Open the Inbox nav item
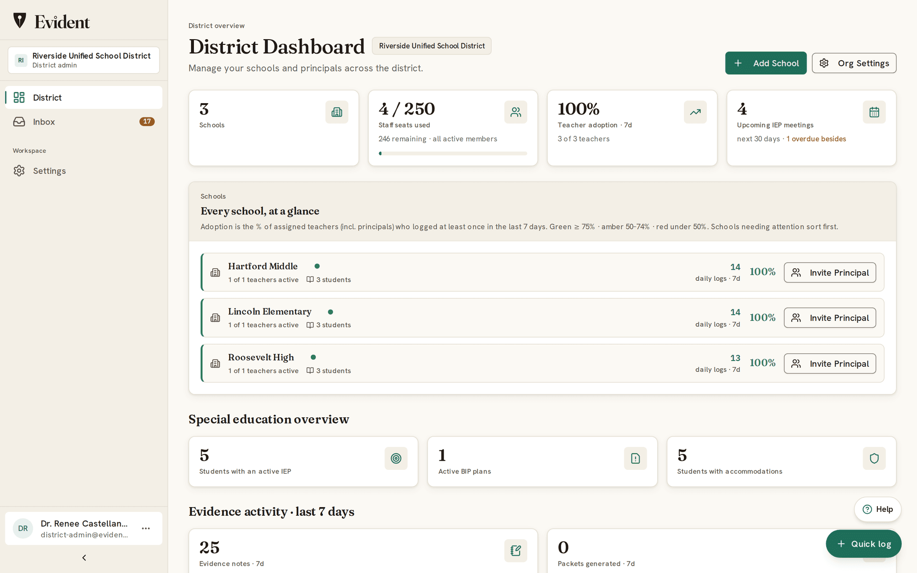 (84, 122)
